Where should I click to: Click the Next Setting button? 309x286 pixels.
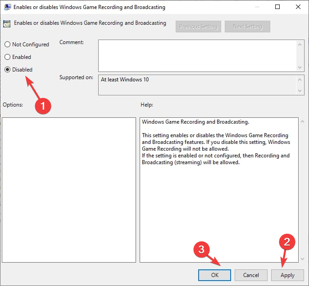pyautogui.click(x=248, y=27)
